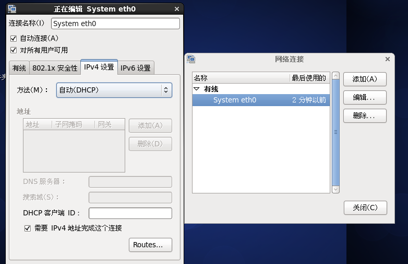Click the vertical scrollbar thumb in 网络连接
Viewport: 408px width, 264px height.
pyautogui.click(x=335, y=132)
